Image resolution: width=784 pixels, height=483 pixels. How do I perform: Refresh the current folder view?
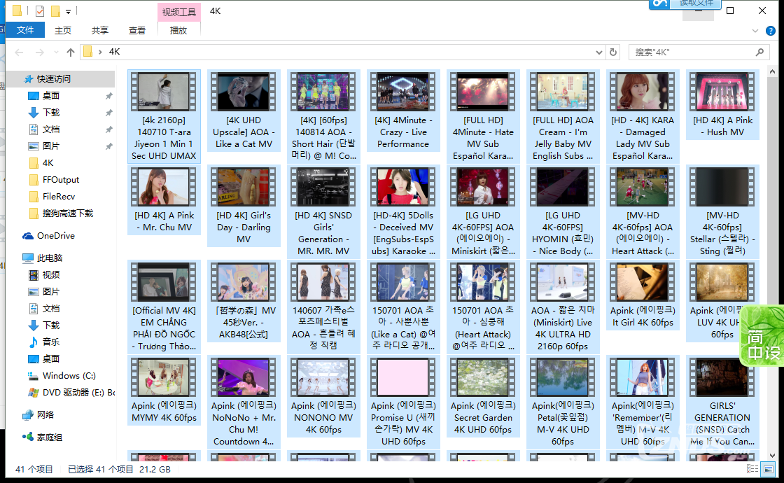(x=612, y=51)
